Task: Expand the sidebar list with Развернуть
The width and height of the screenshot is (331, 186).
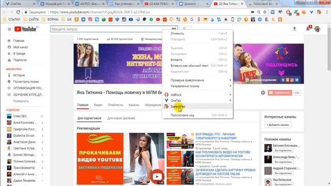Action: [x=21, y=101]
